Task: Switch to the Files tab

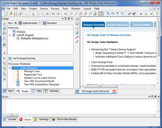Action: click(37, 91)
